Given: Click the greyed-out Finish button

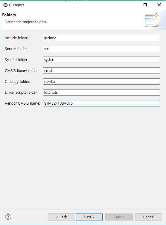Looking at the screenshot, I should pyautogui.click(x=119, y=217).
